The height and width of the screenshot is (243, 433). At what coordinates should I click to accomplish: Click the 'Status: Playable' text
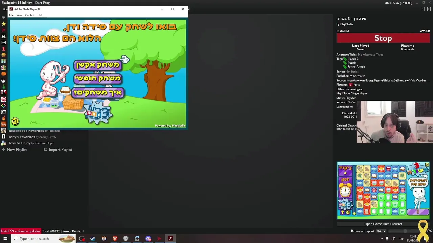346,98
